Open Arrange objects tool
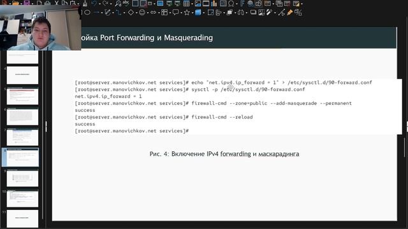Image resolution: width=408 pixels, height=229 pixels. click(x=229, y=12)
